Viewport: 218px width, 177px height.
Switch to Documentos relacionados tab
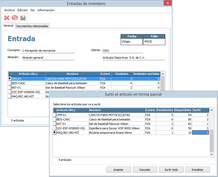[x=32, y=26]
